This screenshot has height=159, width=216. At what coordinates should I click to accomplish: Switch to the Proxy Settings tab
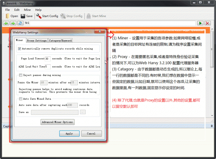(37, 41)
